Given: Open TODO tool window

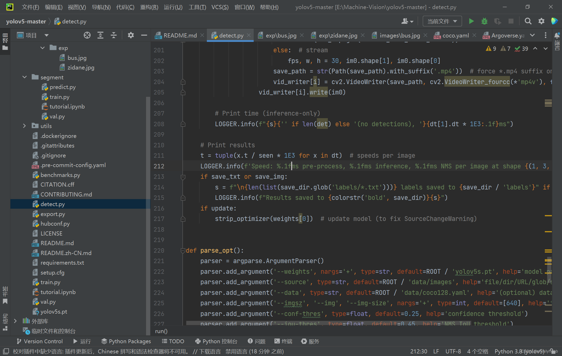Looking at the screenshot, I should 173,341.
